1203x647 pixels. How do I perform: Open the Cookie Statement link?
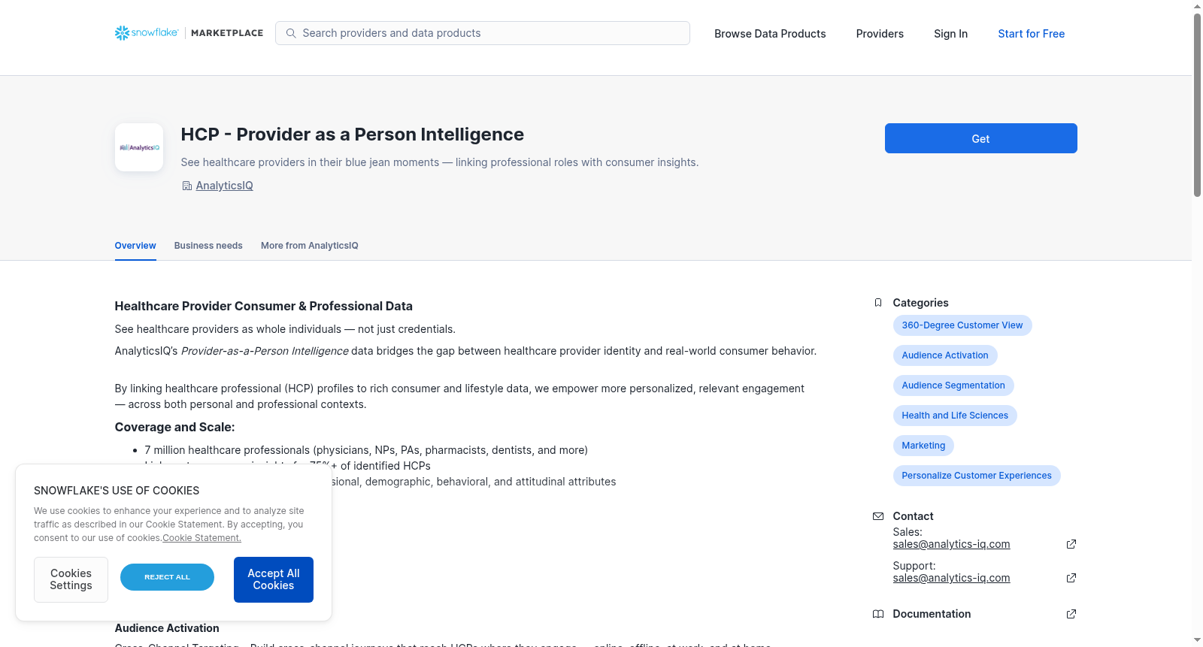tap(202, 538)
